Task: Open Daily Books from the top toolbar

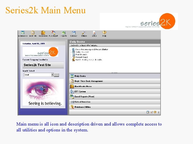Action: tap(23, 34)
